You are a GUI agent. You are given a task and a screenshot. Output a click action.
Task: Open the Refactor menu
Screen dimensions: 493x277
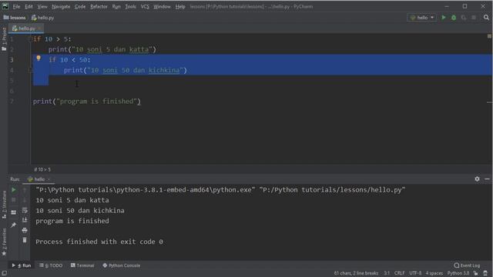point(99,6)
